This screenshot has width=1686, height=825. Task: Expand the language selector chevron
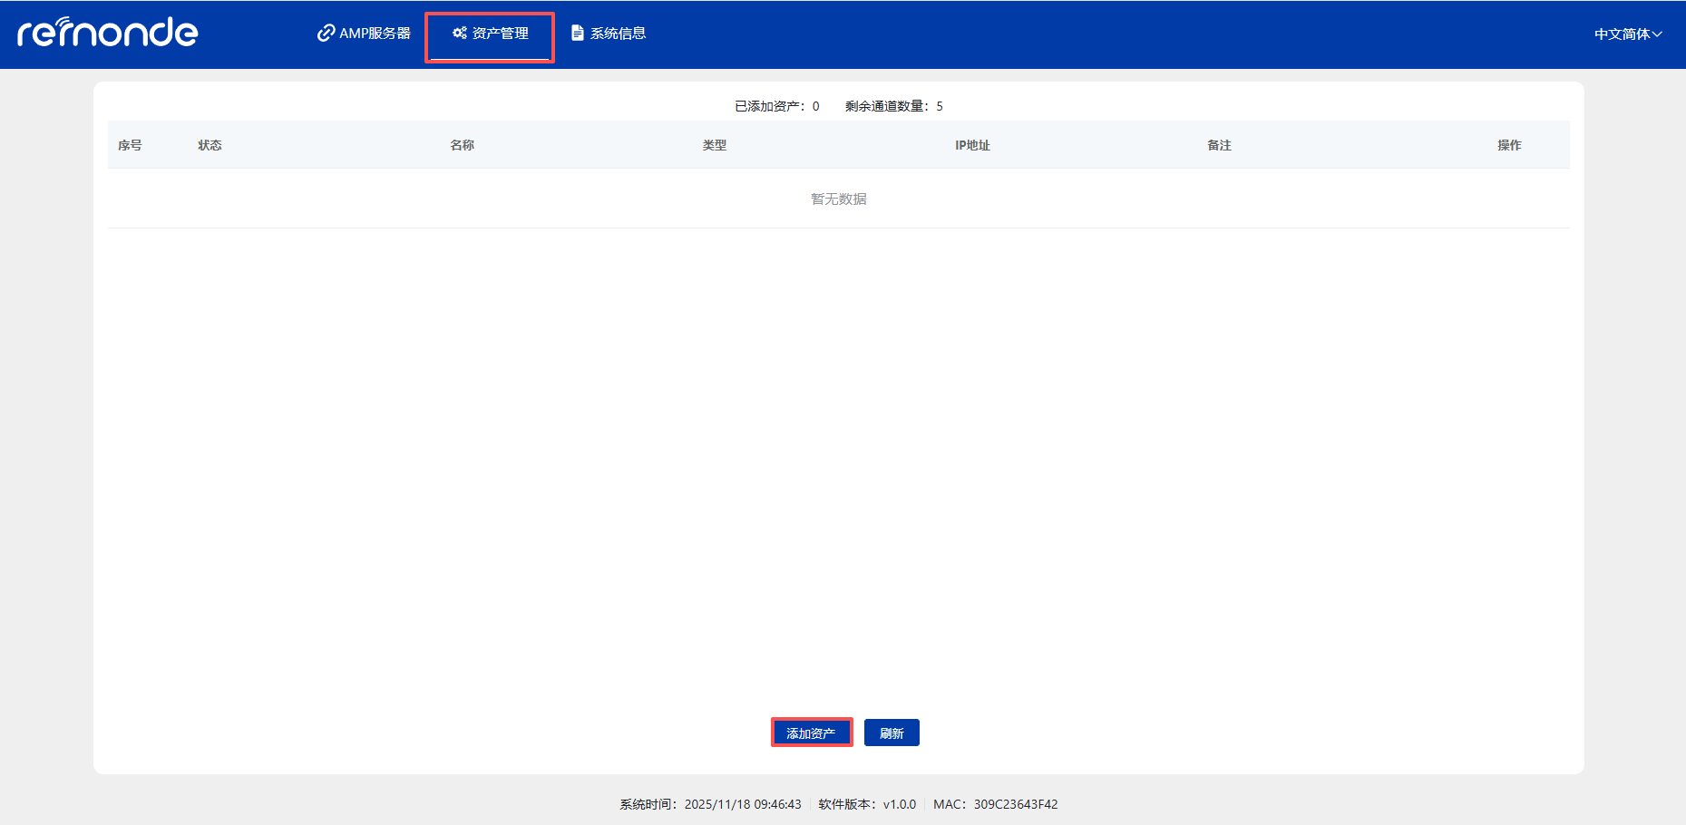point(1659,34)
